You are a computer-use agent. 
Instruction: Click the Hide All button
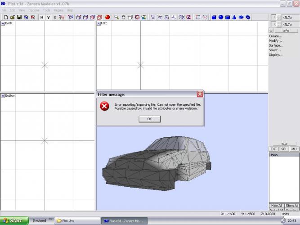click(x=276, y=205)
